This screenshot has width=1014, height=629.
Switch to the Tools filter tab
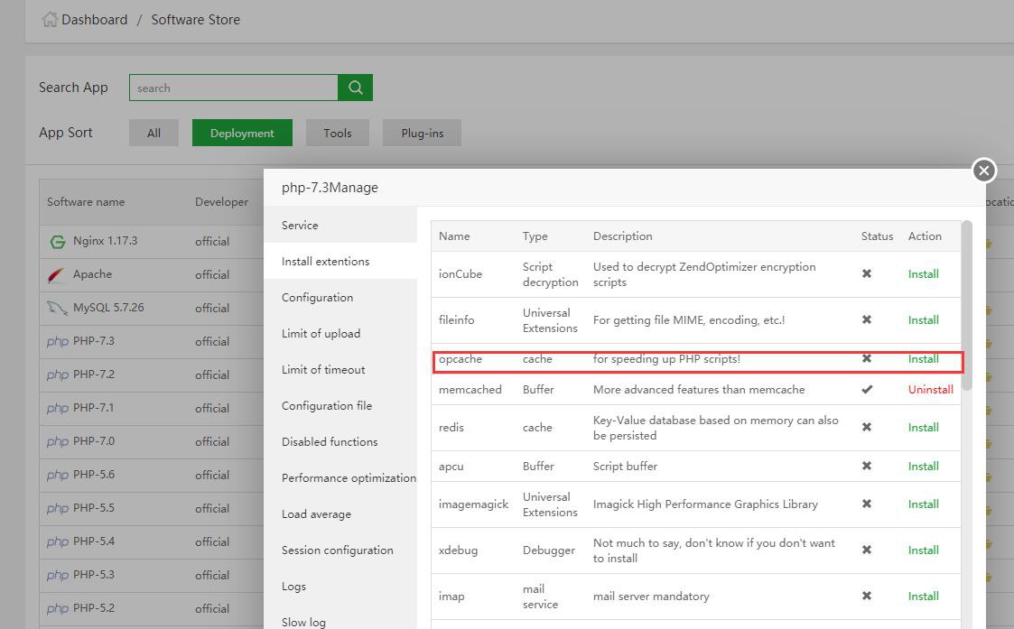(x=337, y=132)
